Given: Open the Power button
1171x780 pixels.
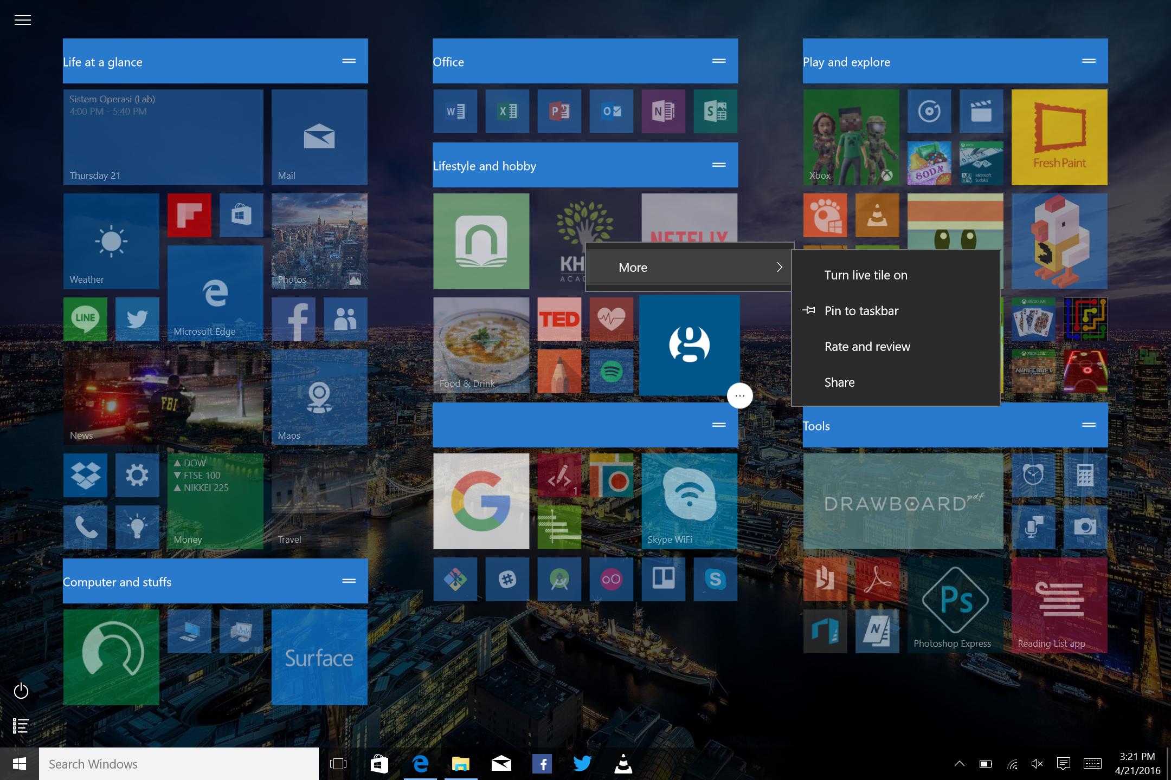Looking at the screenshot, I should pos(21,691).
